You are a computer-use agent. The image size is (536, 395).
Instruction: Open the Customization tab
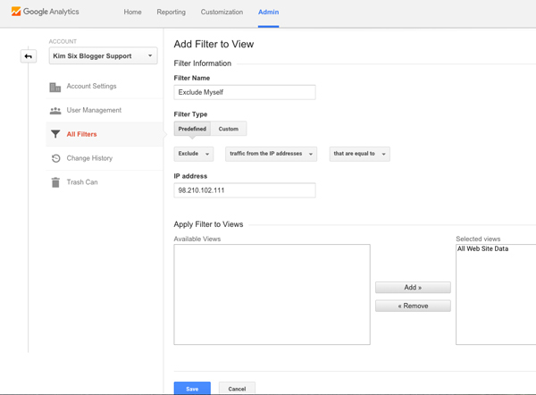(222, 13)
